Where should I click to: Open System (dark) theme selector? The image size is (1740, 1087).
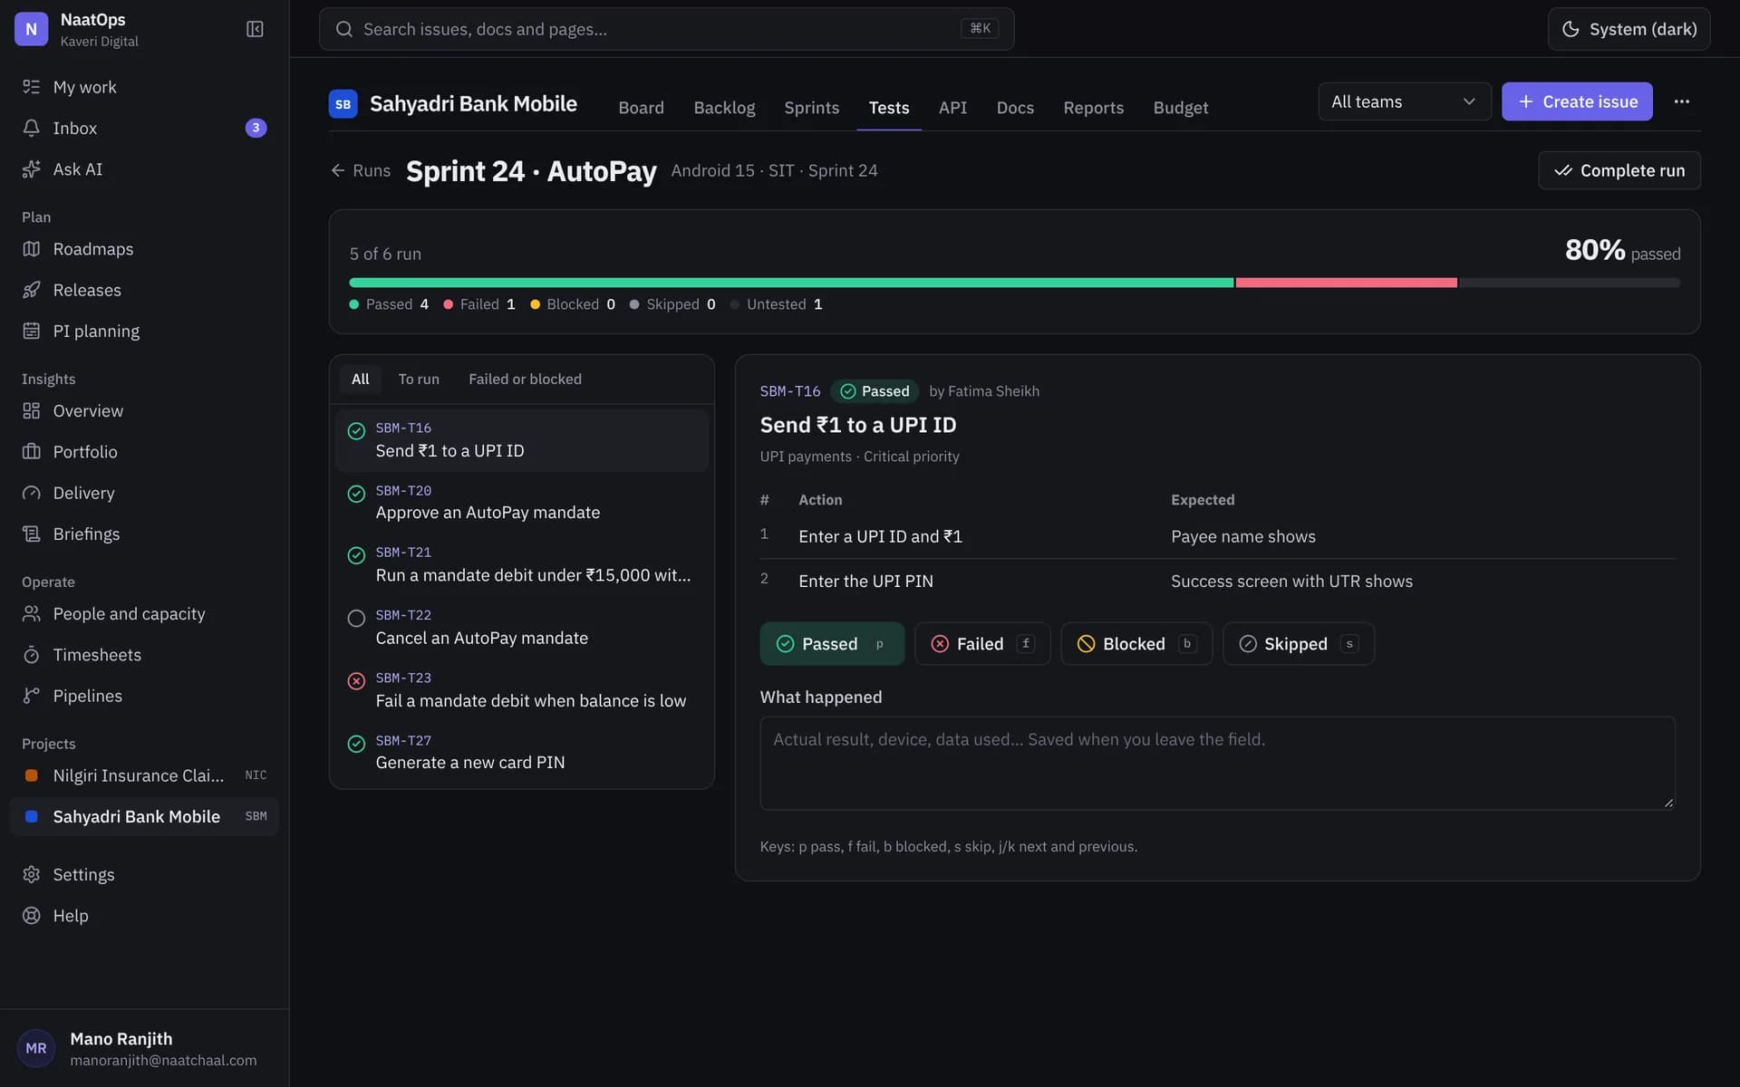pos(1629,29)
